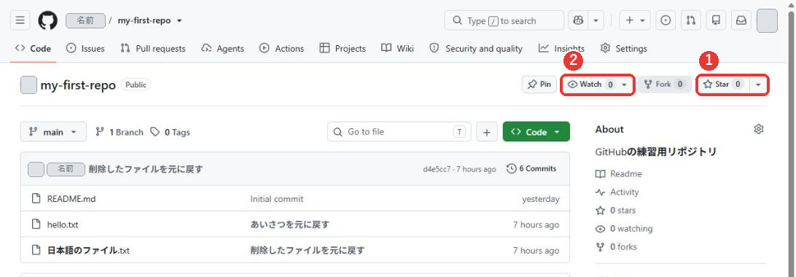Open the Initial commit message link
Image resolution: width=796 pixels, height=277 pixels.
pyautogui.click(x=277, y=199)
